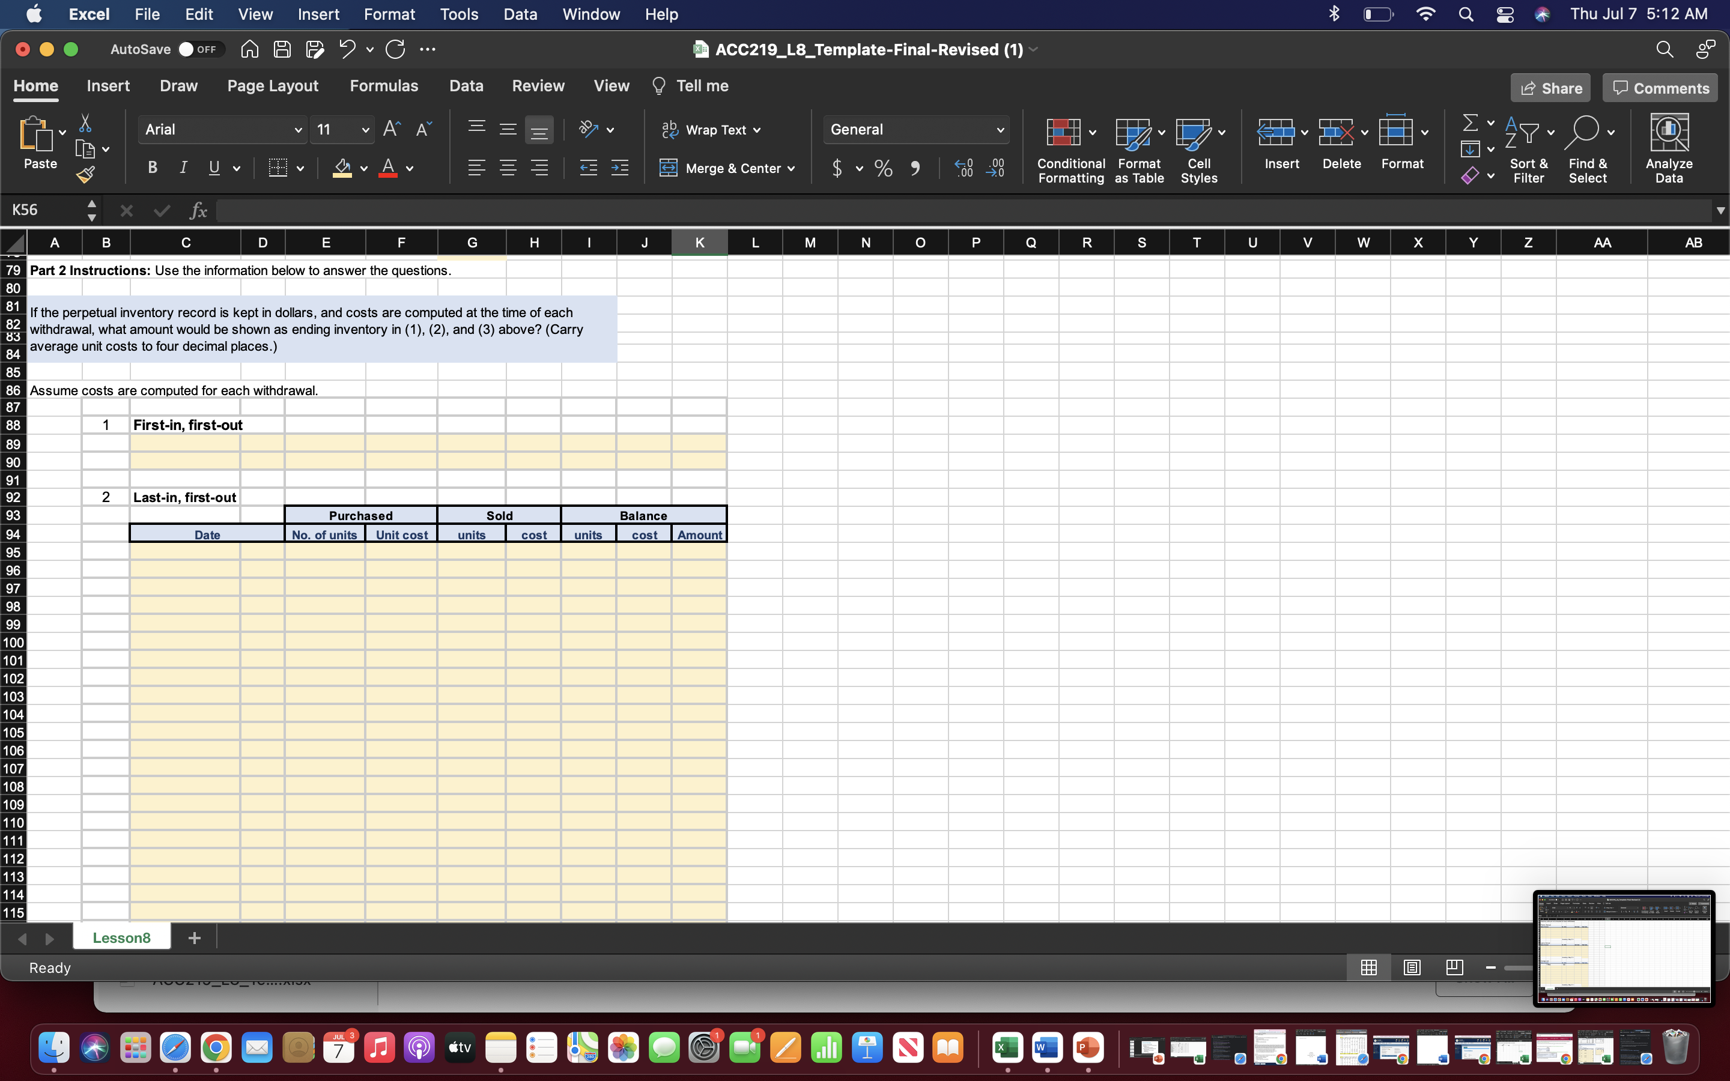The height and width of the screenshot is (1081, 1730).
Task: Open the font name dropdown
Action: tap(298, 129)
